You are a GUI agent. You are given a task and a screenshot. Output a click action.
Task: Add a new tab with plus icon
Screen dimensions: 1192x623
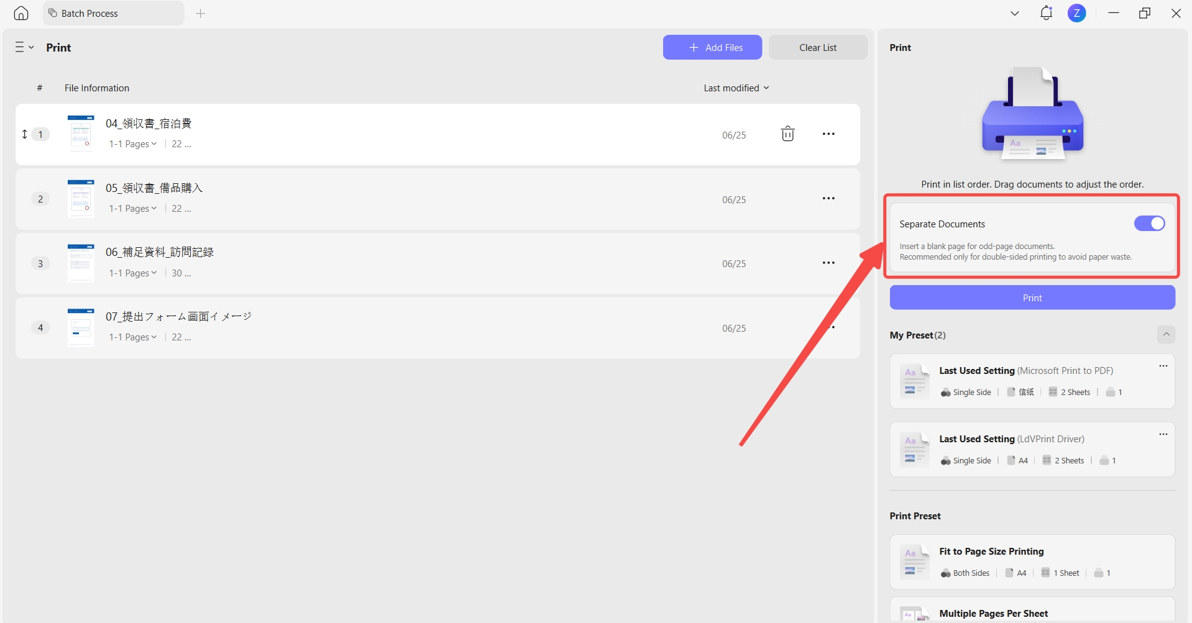pyautogui.click(x=200, y=13)
